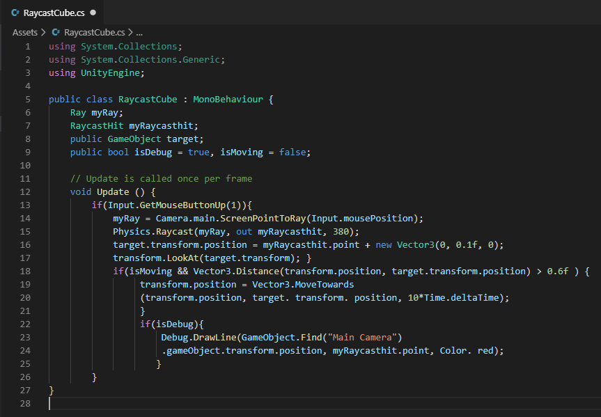Click the 'isMoving' declaration on line 9

click(242, 152)
